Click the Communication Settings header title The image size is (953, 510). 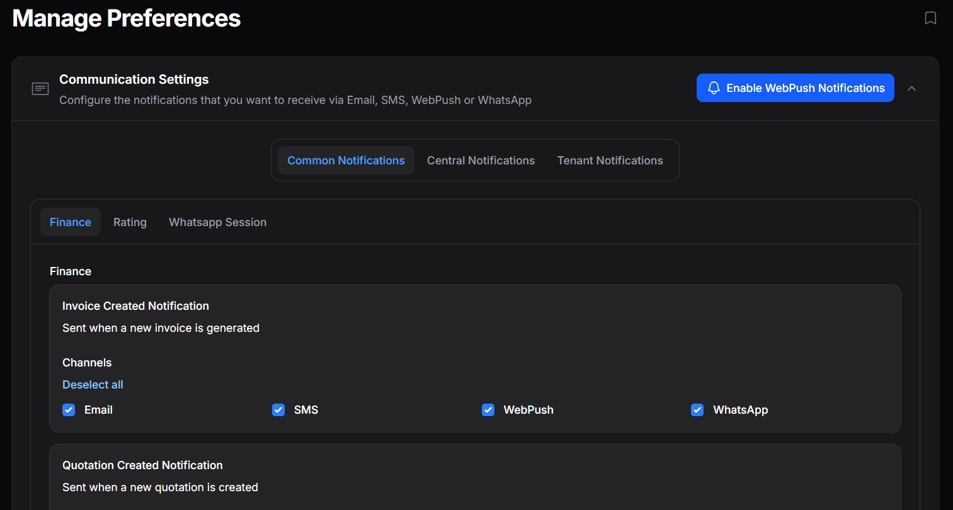(134, 79)
